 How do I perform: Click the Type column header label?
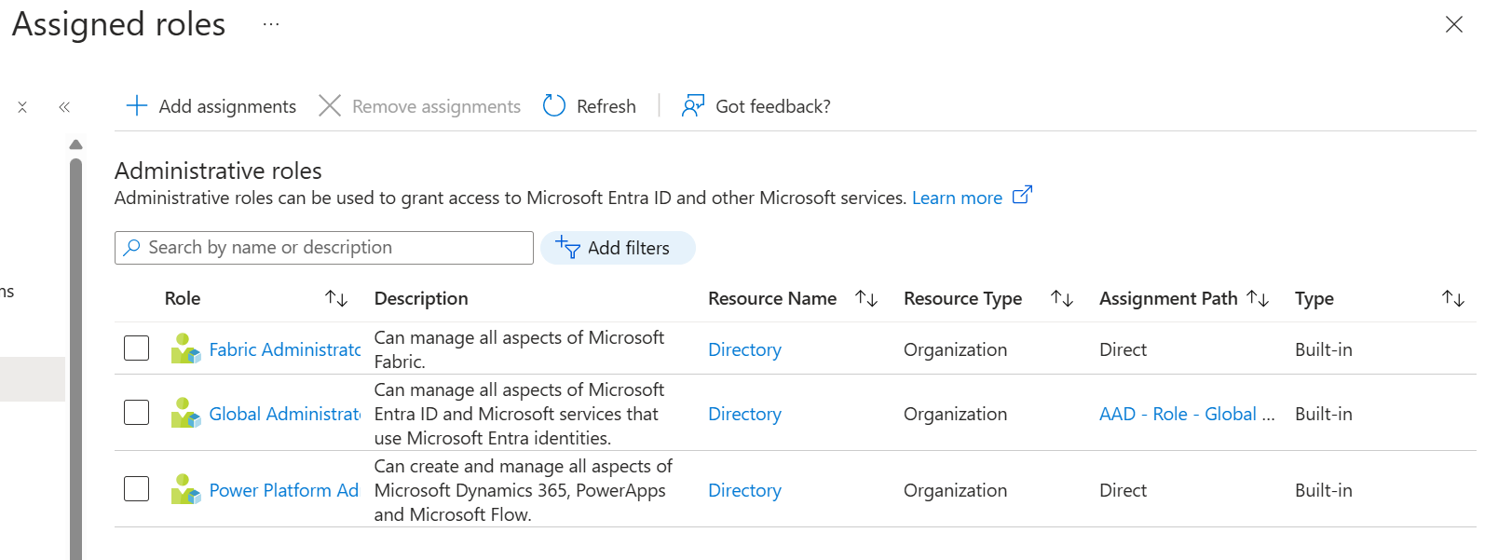coord(1314,298)
